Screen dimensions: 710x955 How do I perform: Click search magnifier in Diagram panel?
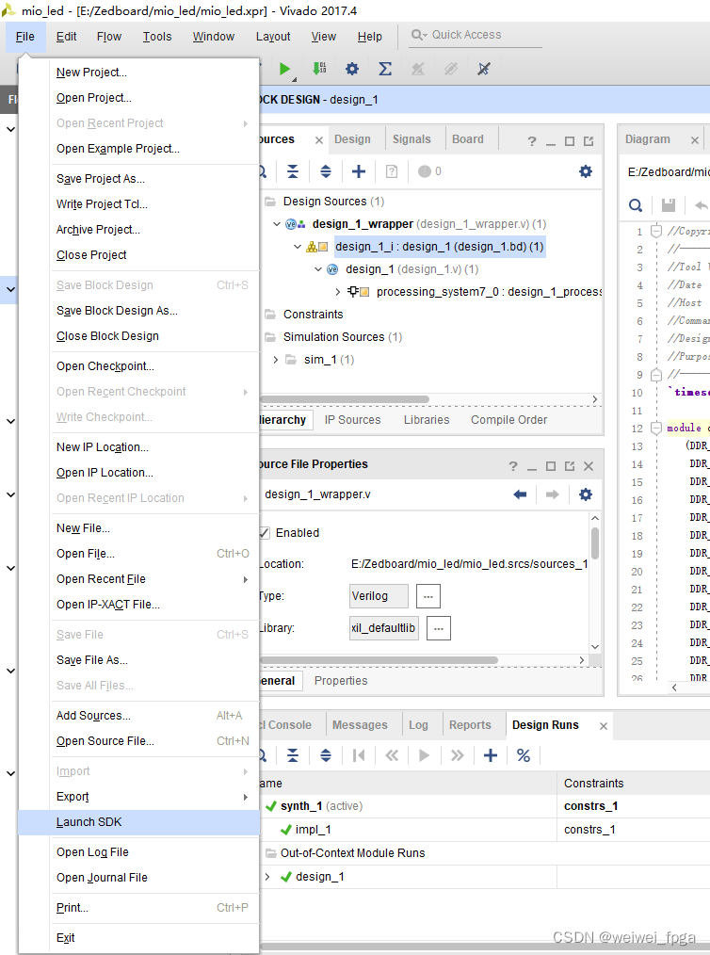coord(635,205)
